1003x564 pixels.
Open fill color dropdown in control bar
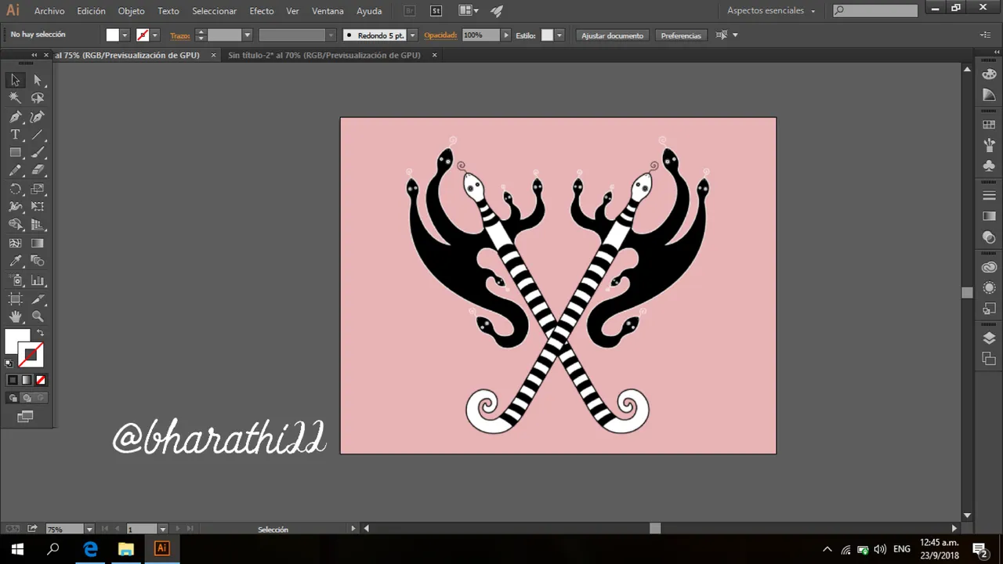click(124, 35)
